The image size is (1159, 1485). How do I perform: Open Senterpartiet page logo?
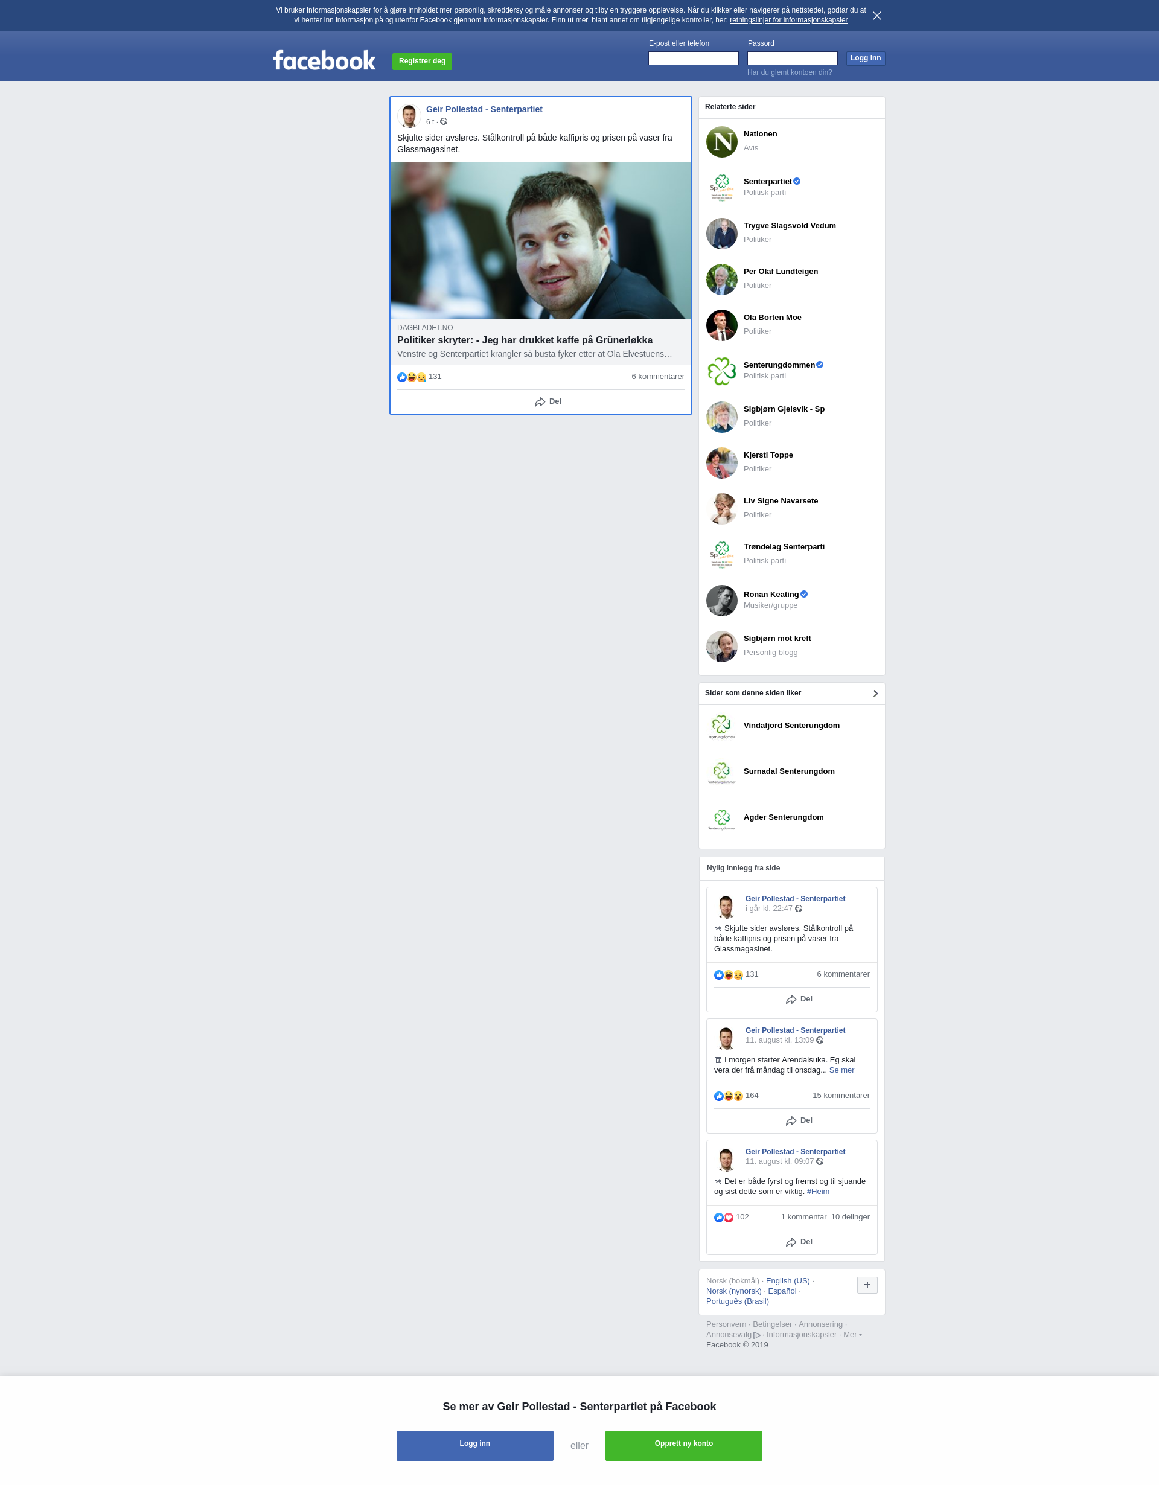tap(721, 188)
